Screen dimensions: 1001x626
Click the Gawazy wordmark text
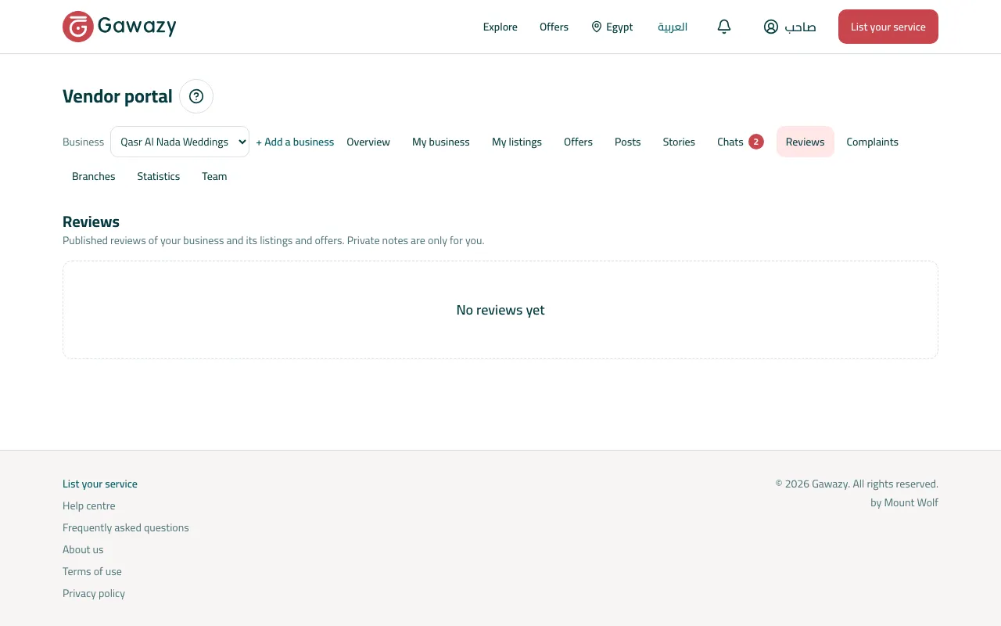click(137, 27)
